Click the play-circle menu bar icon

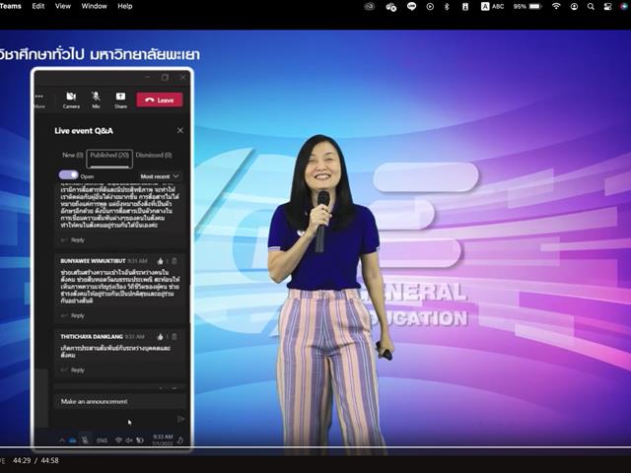[430, 6]
